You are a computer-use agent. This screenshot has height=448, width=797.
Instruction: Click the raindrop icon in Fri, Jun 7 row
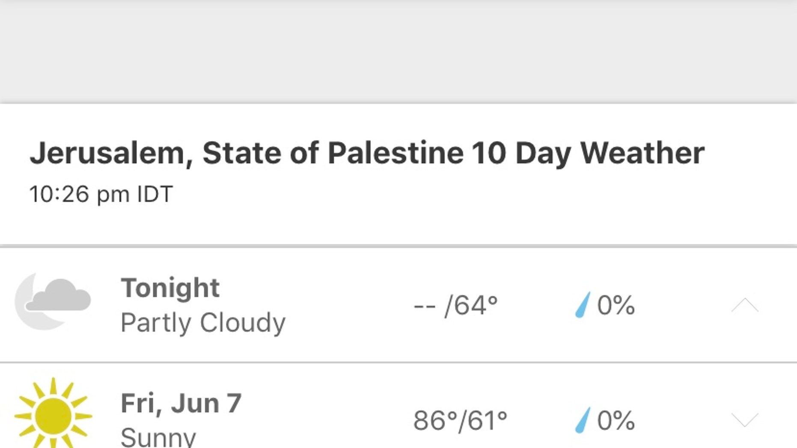point(583,420)
